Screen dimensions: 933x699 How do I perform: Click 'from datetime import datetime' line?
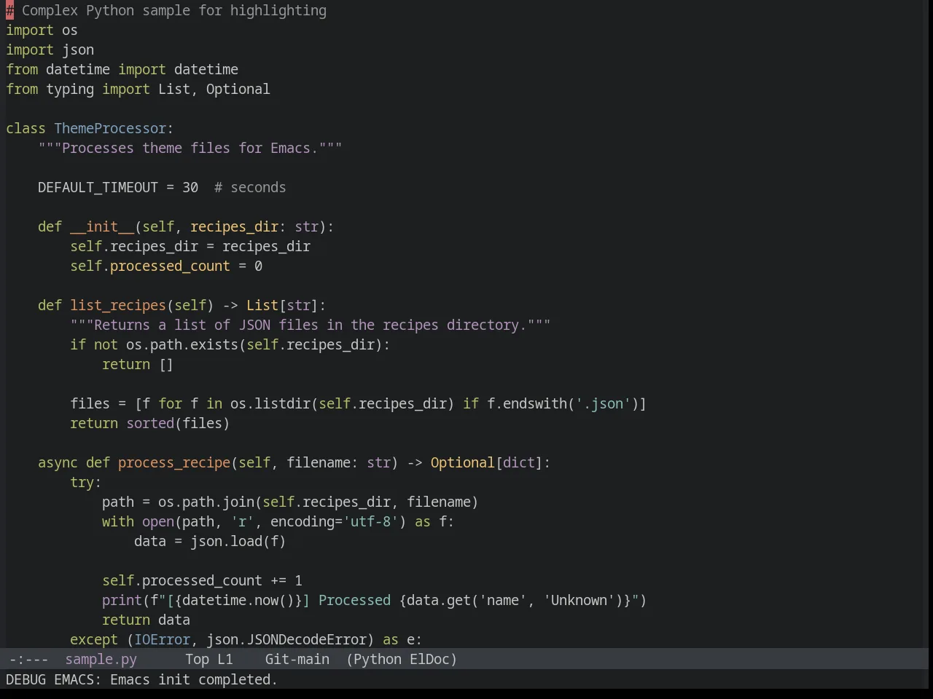pyautogui.click(x=122, y=69)
